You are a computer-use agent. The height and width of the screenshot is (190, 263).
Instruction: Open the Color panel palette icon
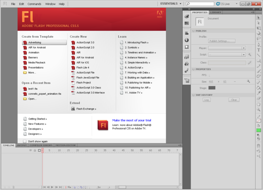coord(187,16)
